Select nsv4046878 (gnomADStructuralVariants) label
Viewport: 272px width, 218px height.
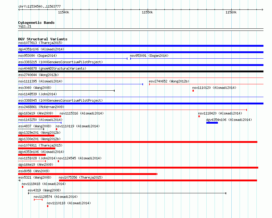(52, 68)
